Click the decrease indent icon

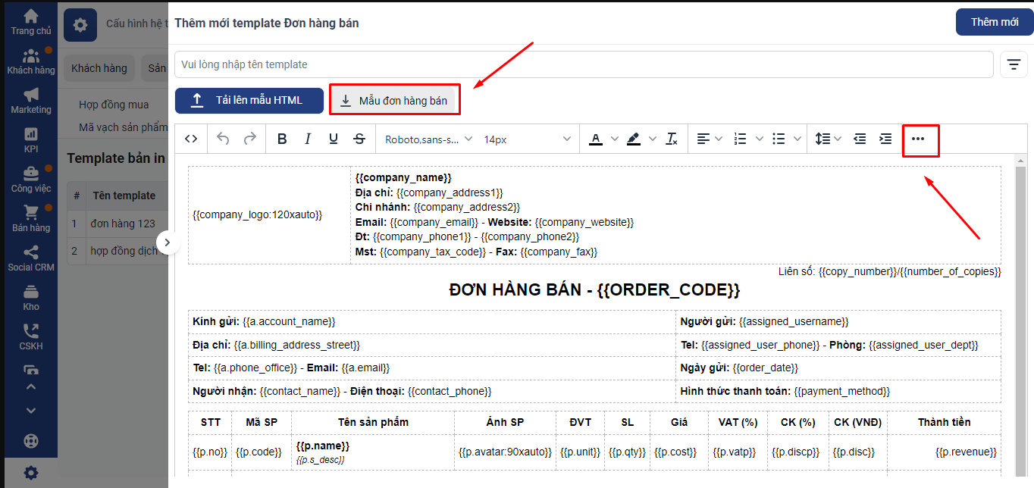pyautogui.click(x=860, y=139)
